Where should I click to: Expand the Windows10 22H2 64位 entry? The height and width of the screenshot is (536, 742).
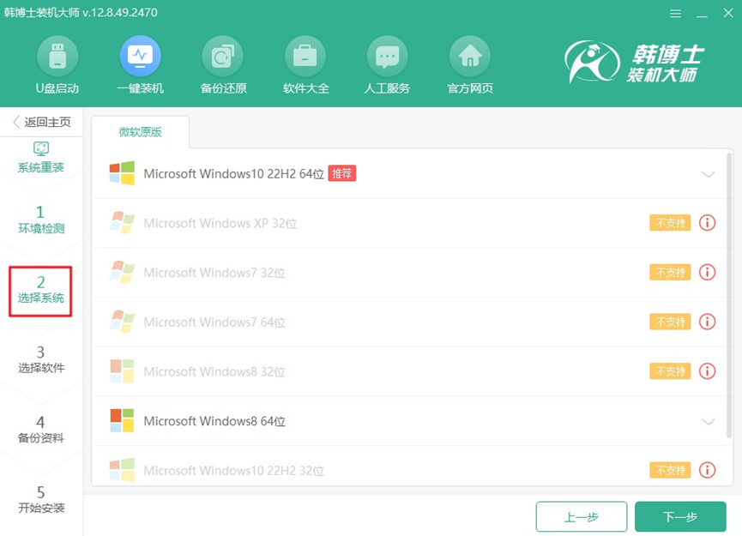click(x=708, y=174)
